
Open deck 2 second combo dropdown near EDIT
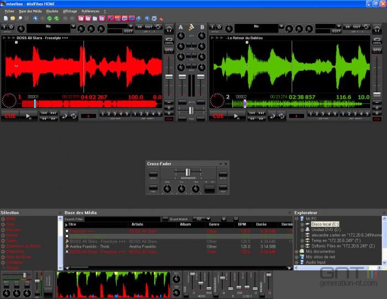(x=338, y=26)
